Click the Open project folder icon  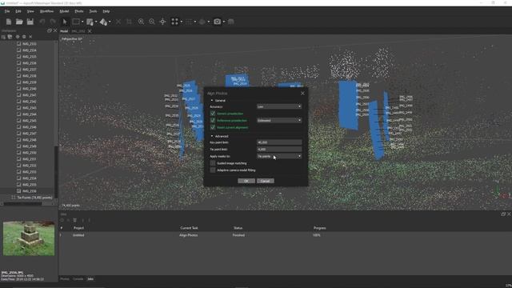[x=19, y=22]
